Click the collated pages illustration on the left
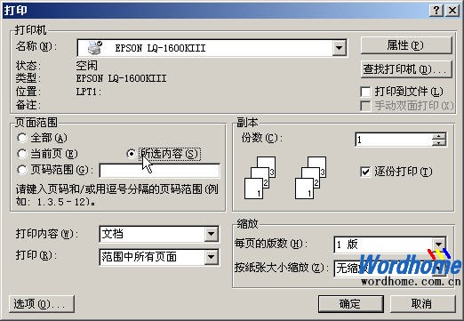The image size is (464, 321). 260,178
